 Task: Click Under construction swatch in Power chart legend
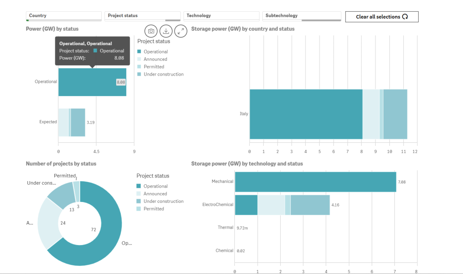[139, 74]
